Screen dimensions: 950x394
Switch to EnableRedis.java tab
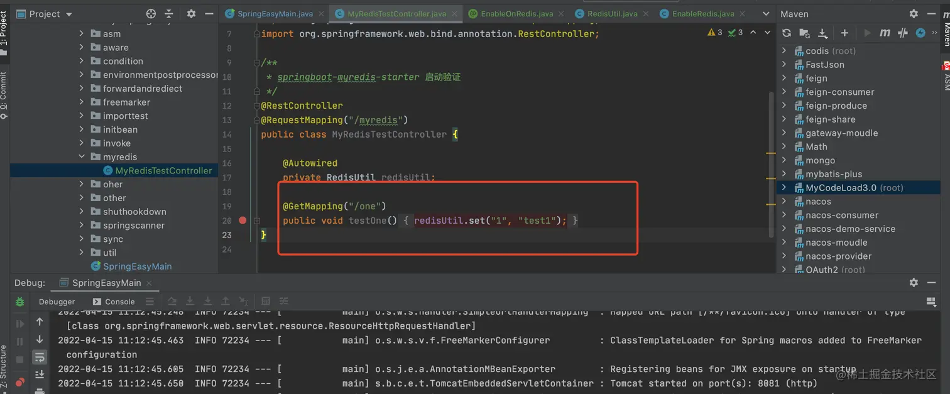pos(703,14)
